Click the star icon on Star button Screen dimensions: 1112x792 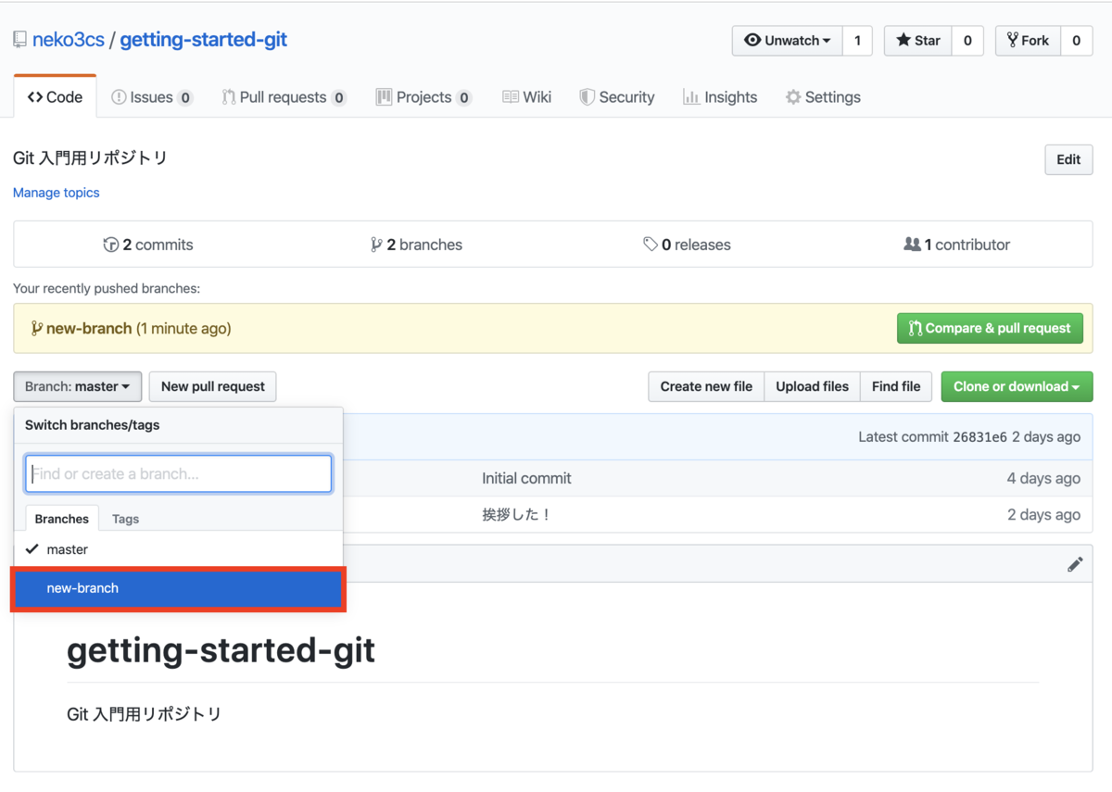903,41
